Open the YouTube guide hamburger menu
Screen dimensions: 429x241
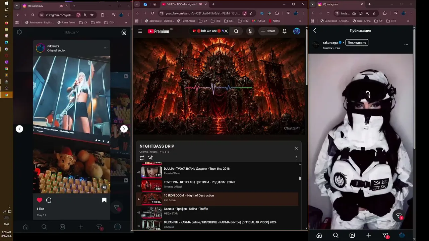tap(140, 31)
